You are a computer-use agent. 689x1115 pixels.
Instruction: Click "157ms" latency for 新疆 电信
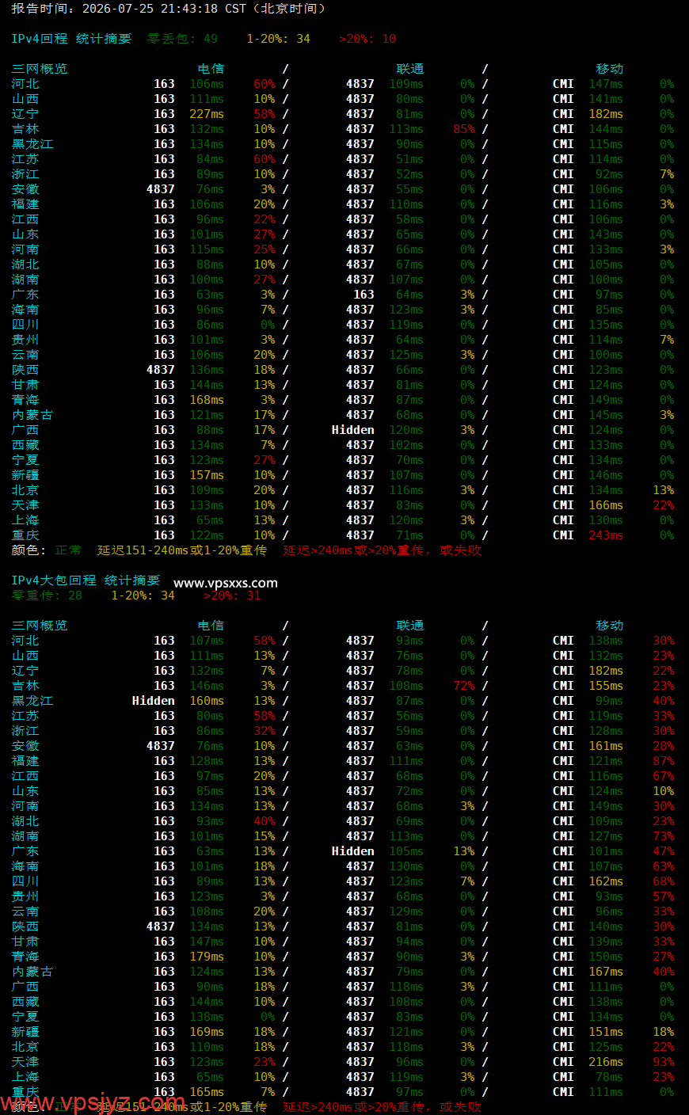pyautogui.click(x=207, y=475)
